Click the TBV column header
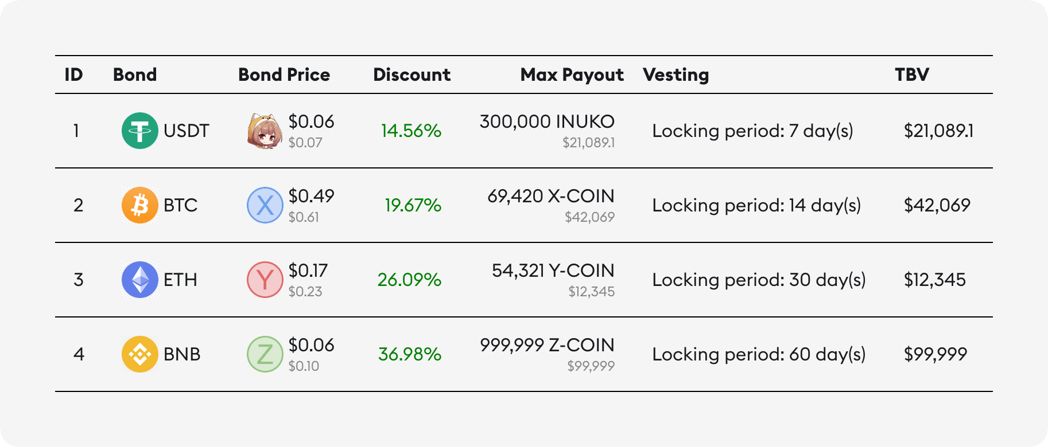 pyautogui.click(x=911, y=74)
